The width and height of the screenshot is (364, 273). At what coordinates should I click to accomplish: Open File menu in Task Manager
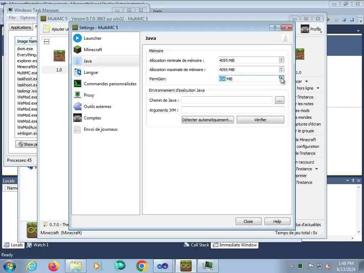point(12,18)
